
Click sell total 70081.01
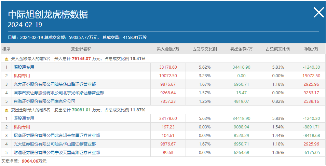81,110
